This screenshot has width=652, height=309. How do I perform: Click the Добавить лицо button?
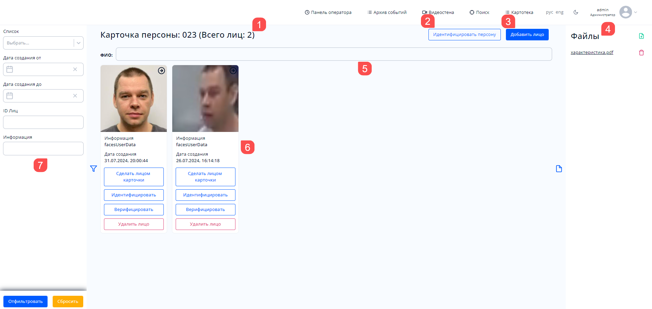pyautogui.click(x=527, y=35)
